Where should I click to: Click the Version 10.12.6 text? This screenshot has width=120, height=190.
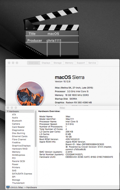63,81
